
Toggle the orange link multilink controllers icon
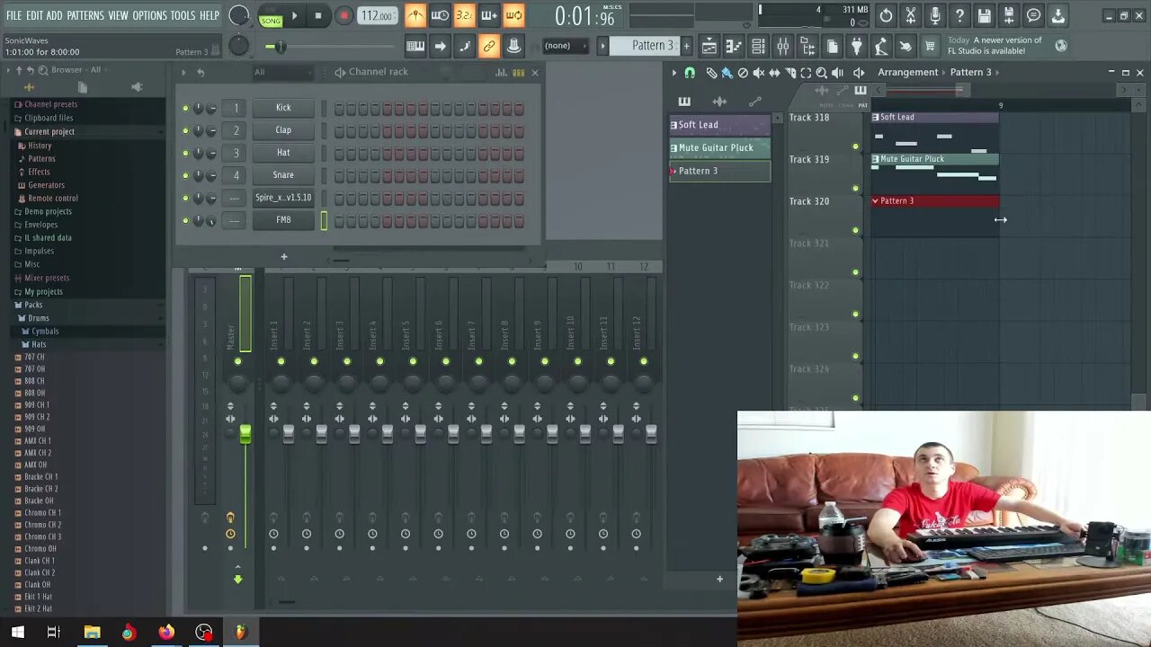pyautogui.click(x=489, y=46)
